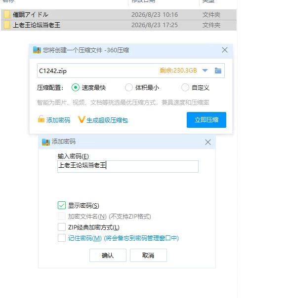
Task: Choose the 体积最小 radio button
Action: tap(128, 87)
